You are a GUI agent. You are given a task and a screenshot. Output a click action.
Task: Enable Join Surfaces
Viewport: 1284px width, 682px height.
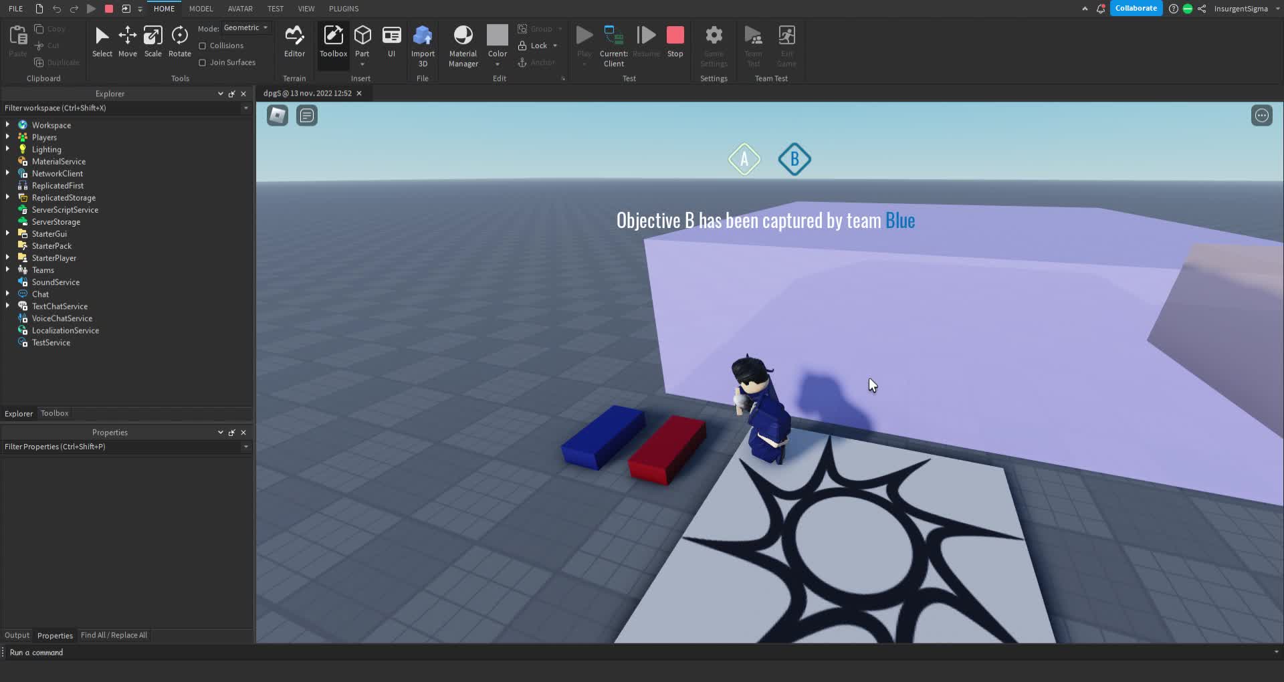[203, 62]
